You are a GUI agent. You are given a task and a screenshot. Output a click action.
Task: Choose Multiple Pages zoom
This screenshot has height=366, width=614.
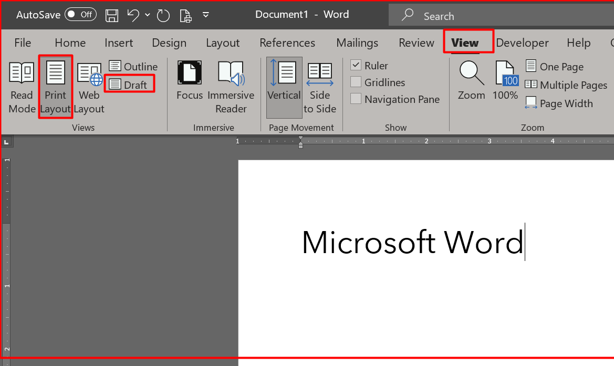point(566,85)
